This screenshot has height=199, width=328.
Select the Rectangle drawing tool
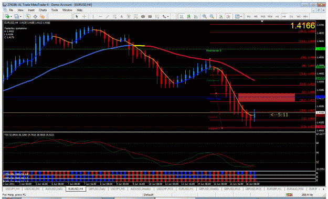[x=150, y=16]
